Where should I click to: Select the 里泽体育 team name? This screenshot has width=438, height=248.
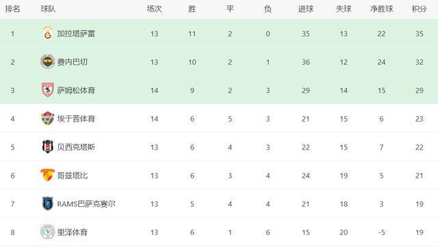(73, 232)
